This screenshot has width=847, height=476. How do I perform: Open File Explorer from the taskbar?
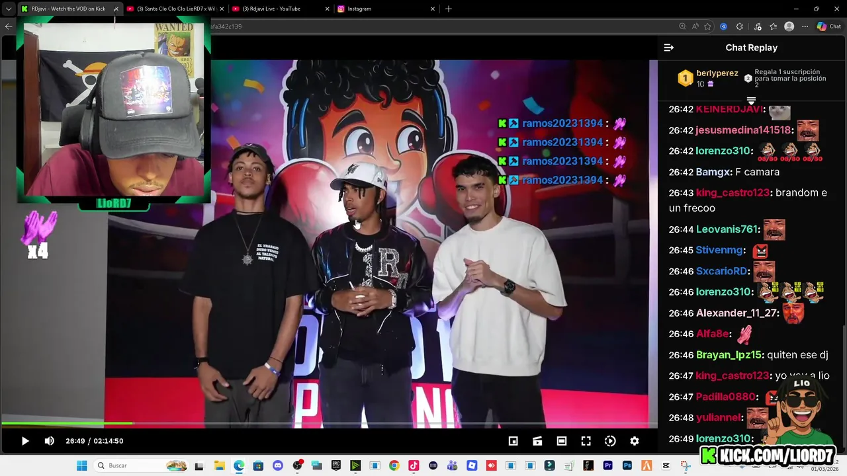(219, 465)
